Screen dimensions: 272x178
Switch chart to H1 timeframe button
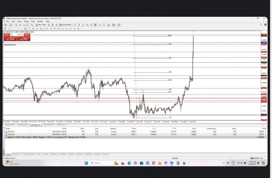[63, 29]
